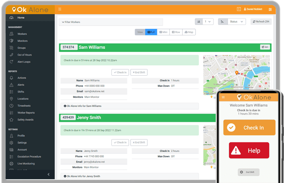
Task: Click the sort order icon button
Action: point(199,22)
